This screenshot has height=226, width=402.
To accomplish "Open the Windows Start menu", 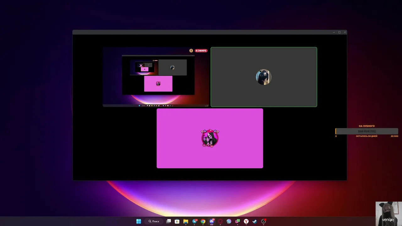I will click(139, 221).
